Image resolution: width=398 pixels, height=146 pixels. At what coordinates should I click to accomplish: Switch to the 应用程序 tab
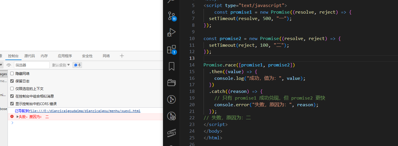pyautogui.click(x=65, y=56)
